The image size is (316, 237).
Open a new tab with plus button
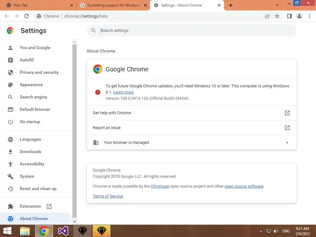pyautogui.click(x=231, y=5)
